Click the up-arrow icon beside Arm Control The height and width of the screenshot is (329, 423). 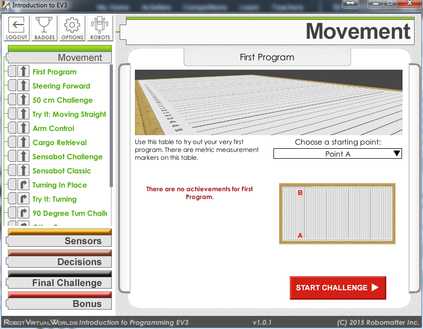tap(24, 128)
